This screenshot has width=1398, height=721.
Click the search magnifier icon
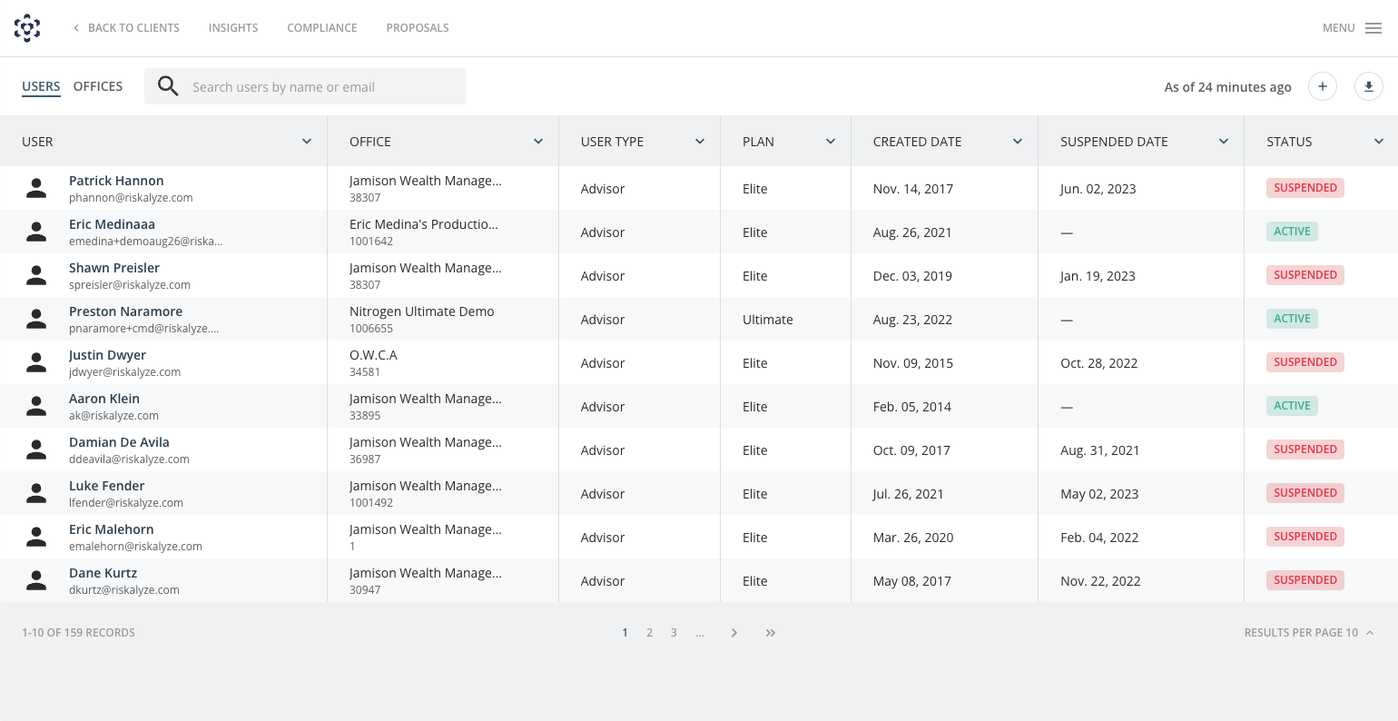pyautogui.click(x=168, y=86)
